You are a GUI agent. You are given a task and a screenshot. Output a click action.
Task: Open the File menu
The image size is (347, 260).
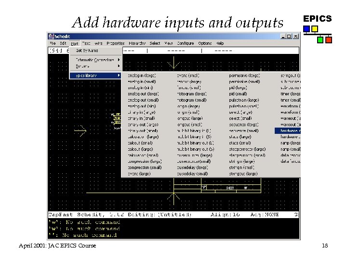coord(53,43)
